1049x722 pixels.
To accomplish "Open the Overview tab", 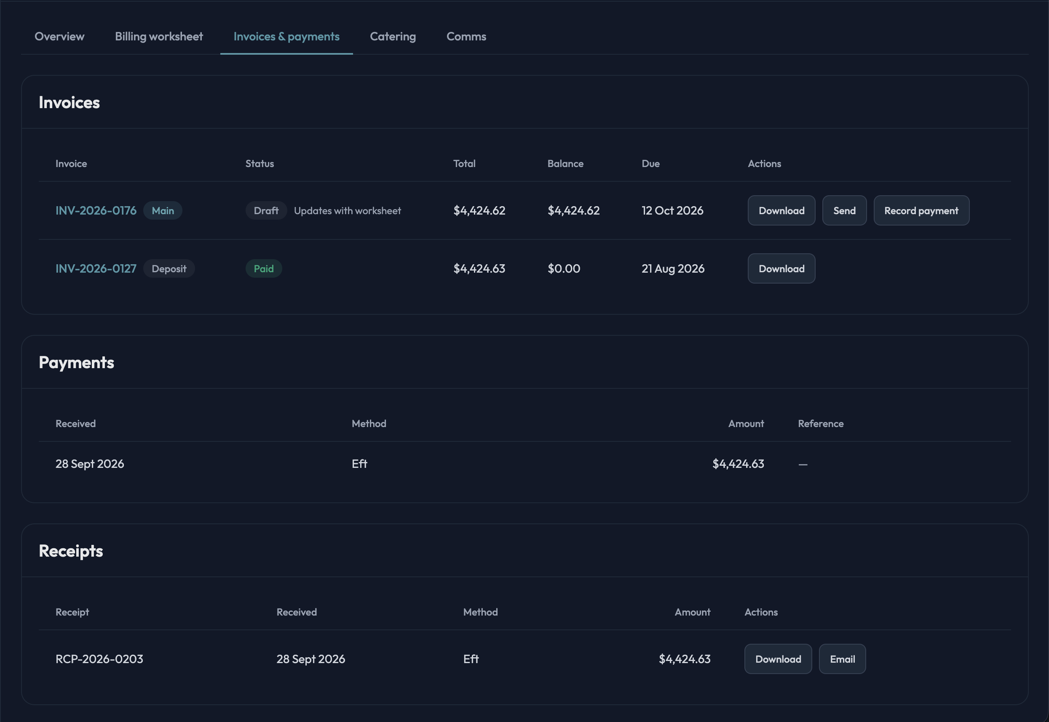I will 59,36.
